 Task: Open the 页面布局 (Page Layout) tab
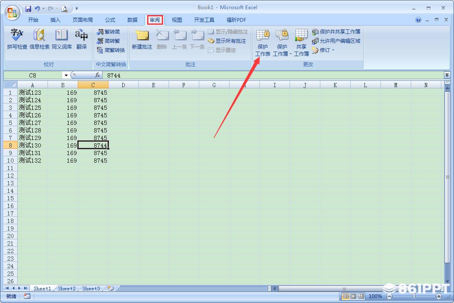(x=82, y=20)
